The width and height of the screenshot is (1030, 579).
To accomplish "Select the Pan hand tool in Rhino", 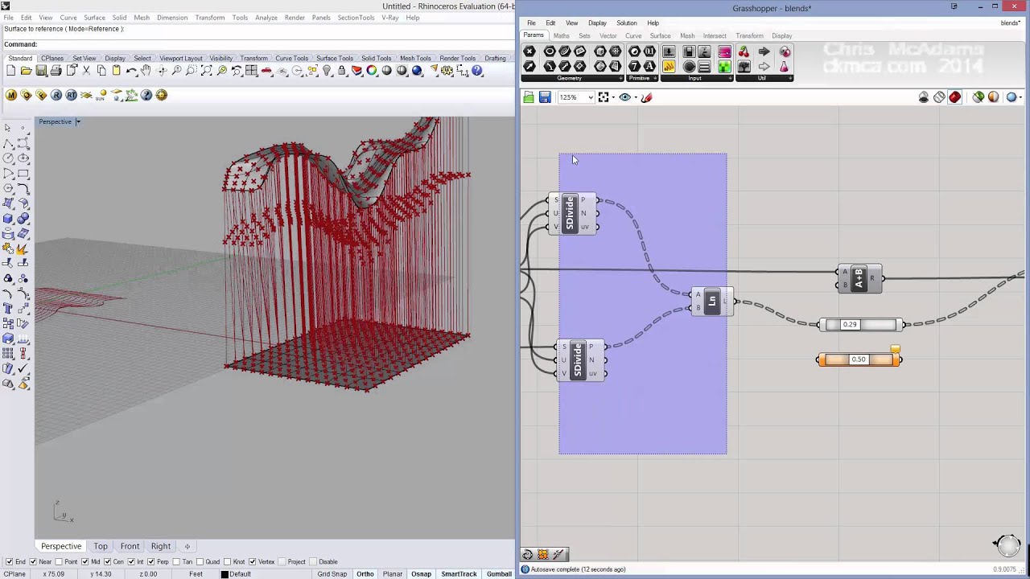I will (146, 71).
